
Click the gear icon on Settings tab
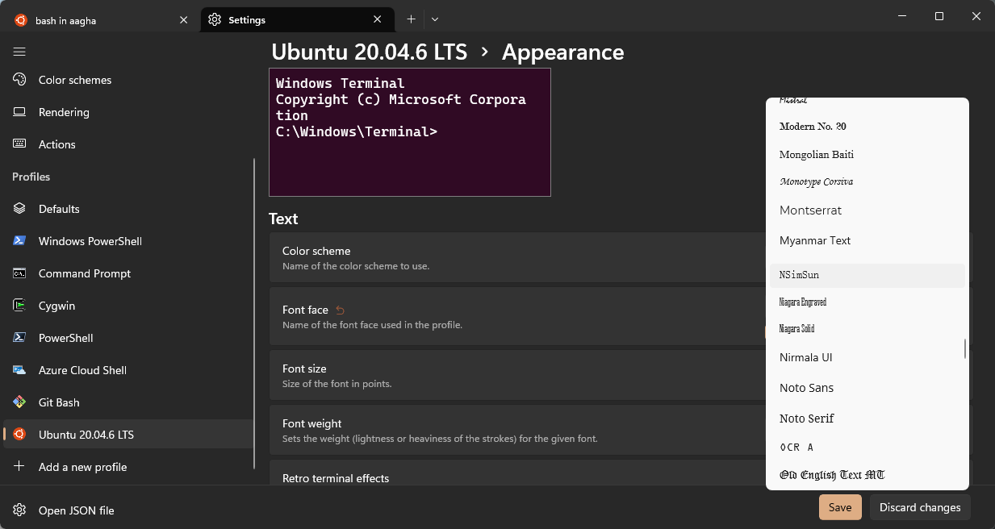tap(215, 20)
